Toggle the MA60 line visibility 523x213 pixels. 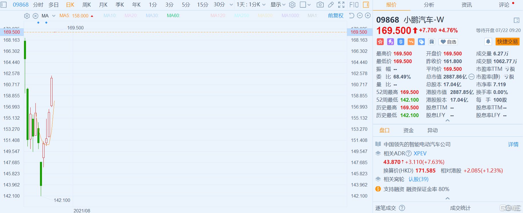(174, 16)
